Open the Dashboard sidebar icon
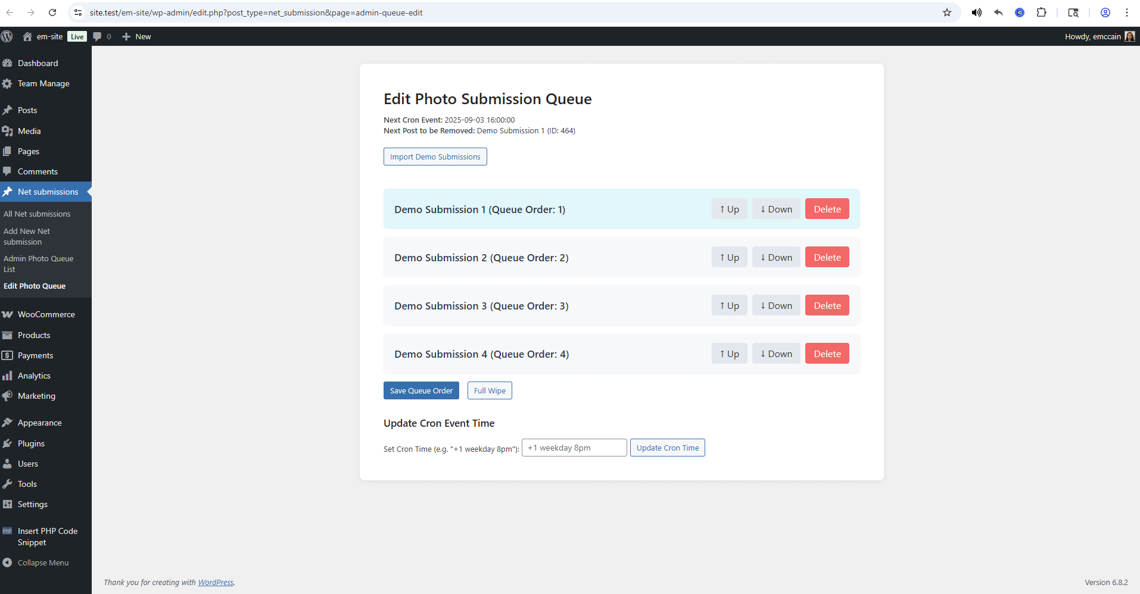Screen dimensions: 1140x594 click(x=7, y=63)
